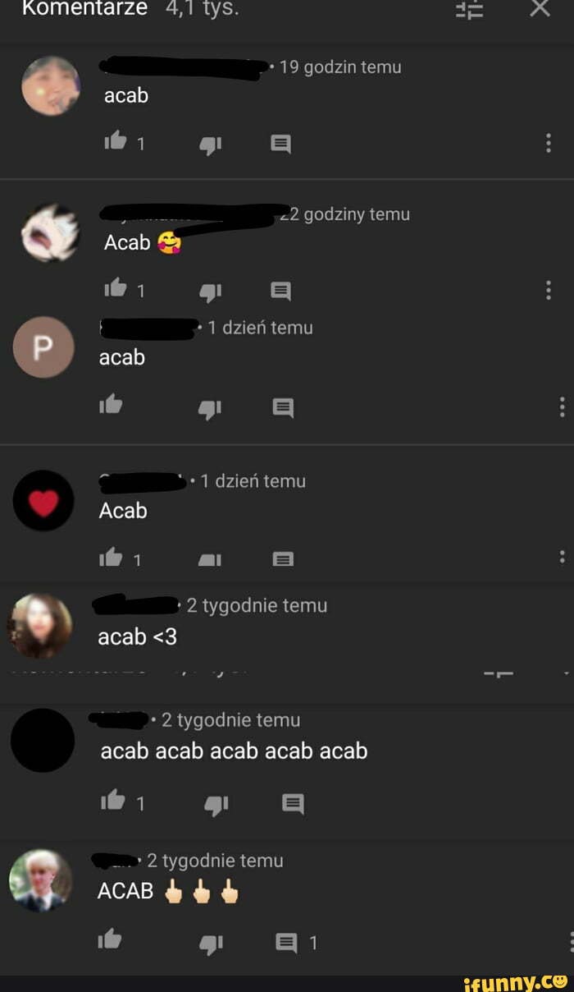The image size is (574, 992).
Task: Like the 19 godzin temu acab comment
Action: pos(114,143)
